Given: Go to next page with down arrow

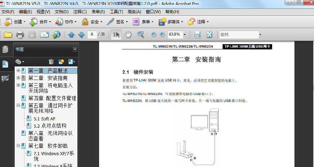Looking at the screenshot, I should pyautogui.click(x=81, y=35).
